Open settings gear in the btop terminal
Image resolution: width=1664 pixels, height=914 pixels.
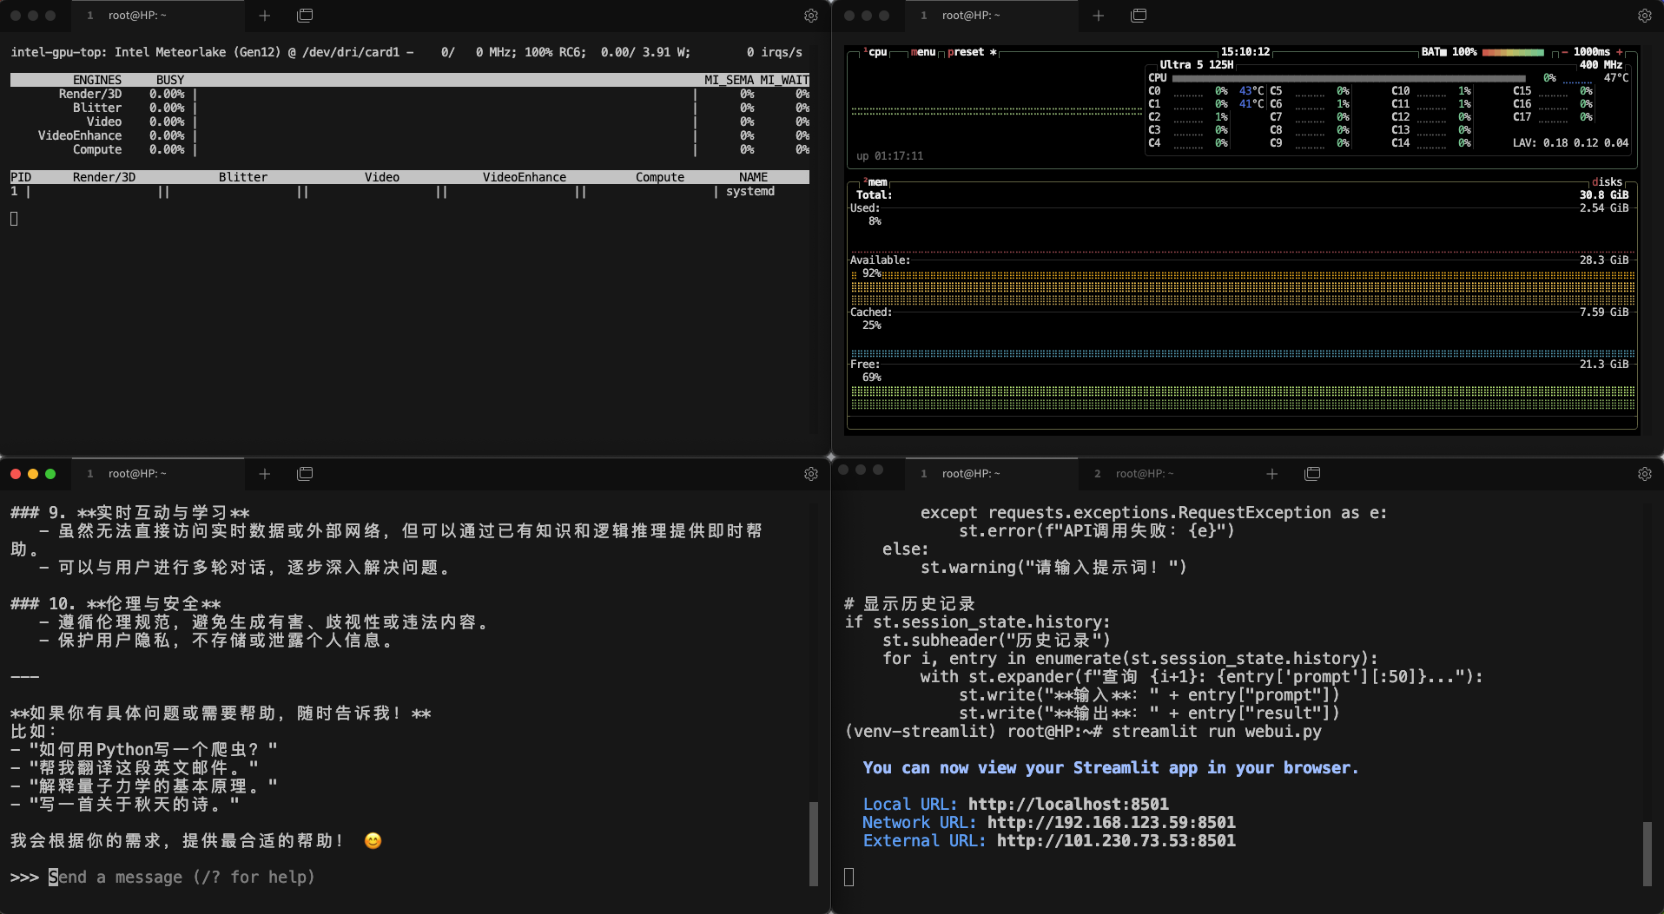click(x=1644, y=16)
